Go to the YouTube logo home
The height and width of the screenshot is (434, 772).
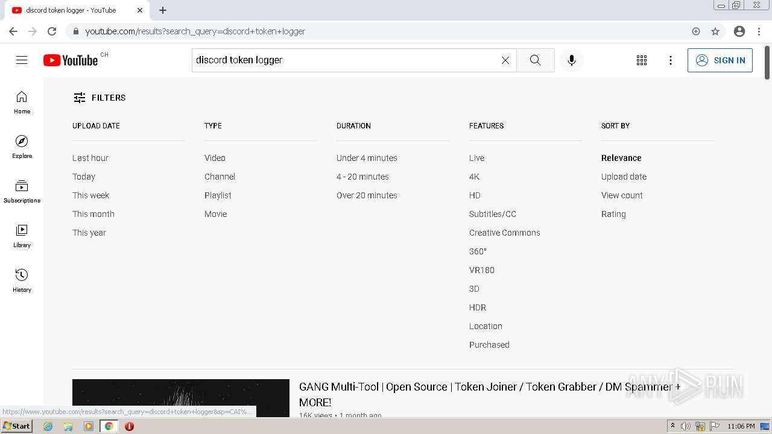(71, 60)
